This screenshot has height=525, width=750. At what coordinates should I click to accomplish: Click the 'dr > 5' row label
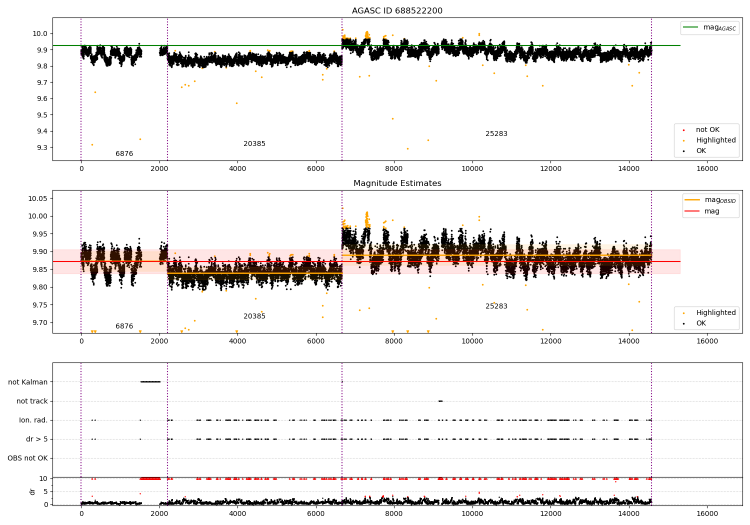click(x=37, y=439)
